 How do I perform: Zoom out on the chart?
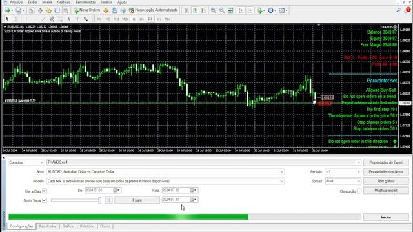coord(222,10)
